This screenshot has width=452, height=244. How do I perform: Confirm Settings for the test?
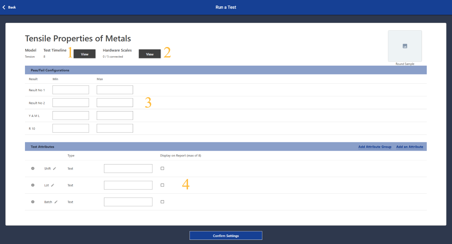tap(226, 236)
